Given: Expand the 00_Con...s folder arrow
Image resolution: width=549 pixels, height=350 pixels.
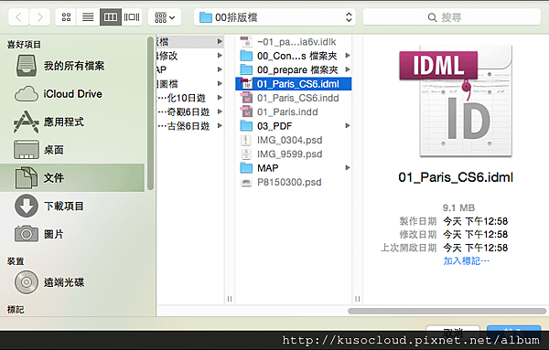Looking at the screenshot, I should [348, 56].
